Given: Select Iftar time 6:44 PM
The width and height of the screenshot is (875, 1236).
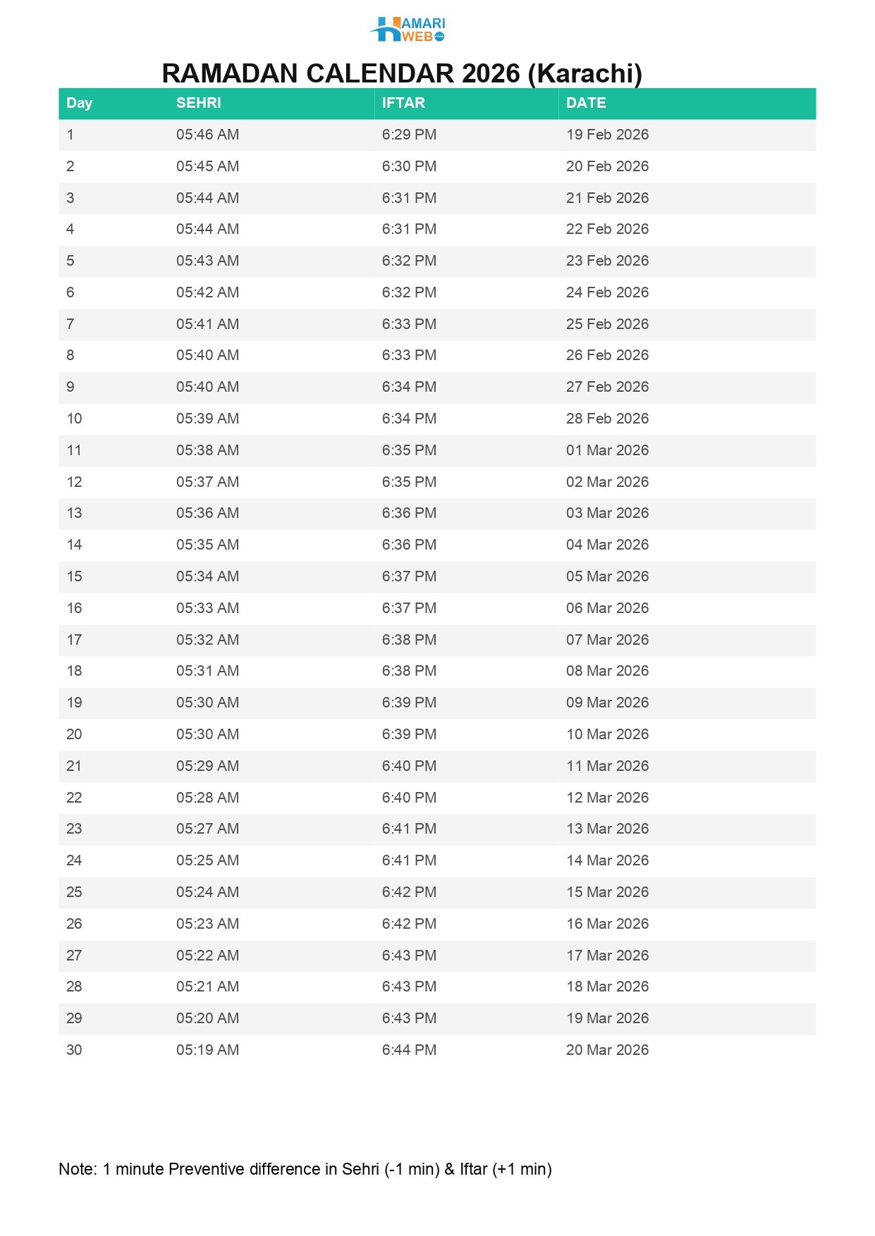Looking at the screenshot, I should (409, 1050).
